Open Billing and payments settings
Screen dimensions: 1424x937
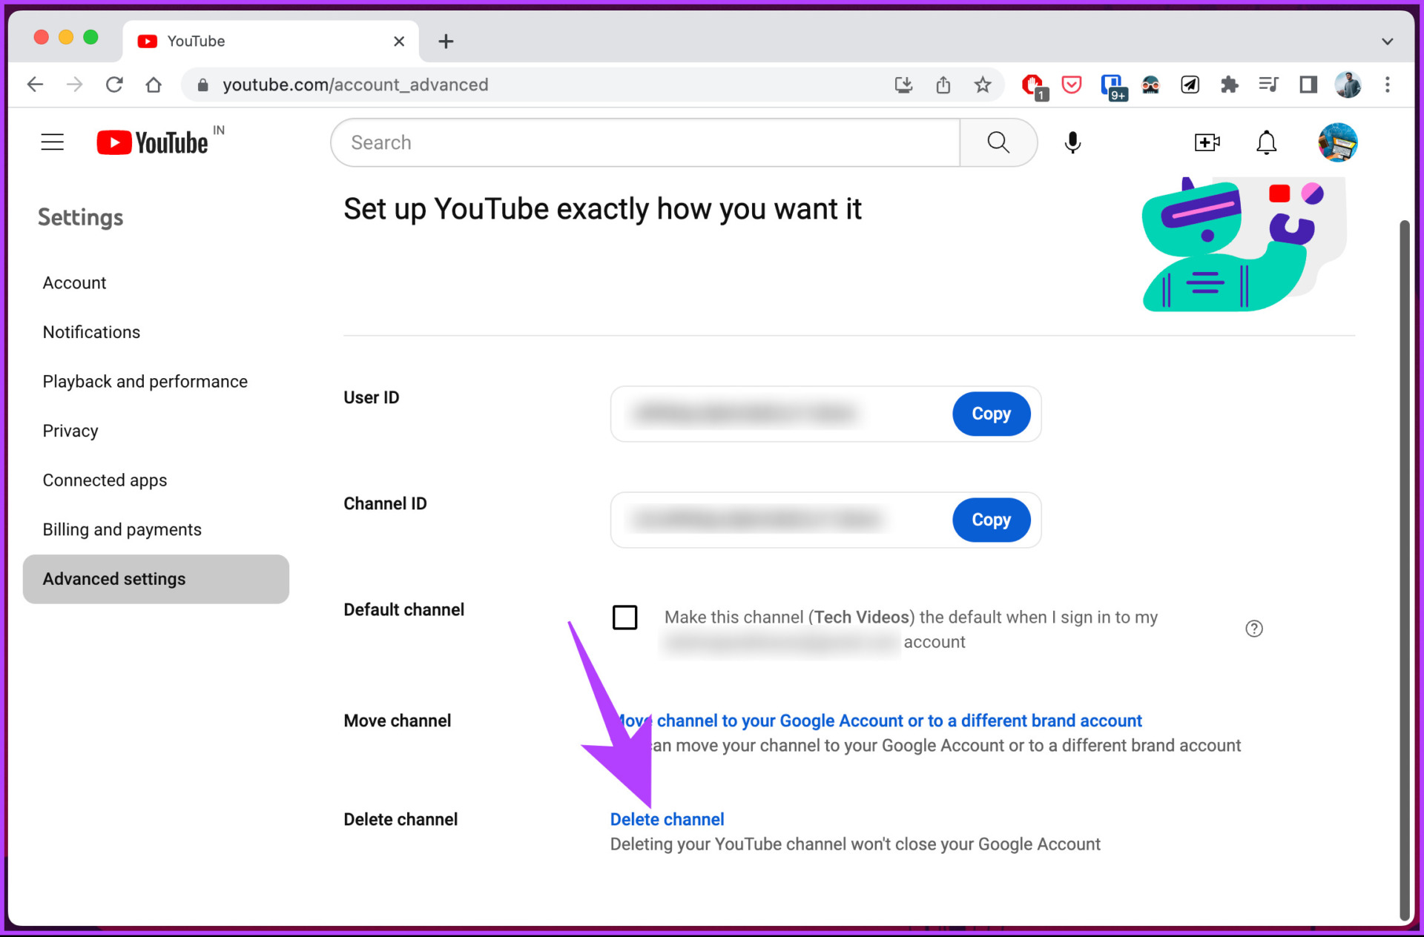tap(122, 529)
